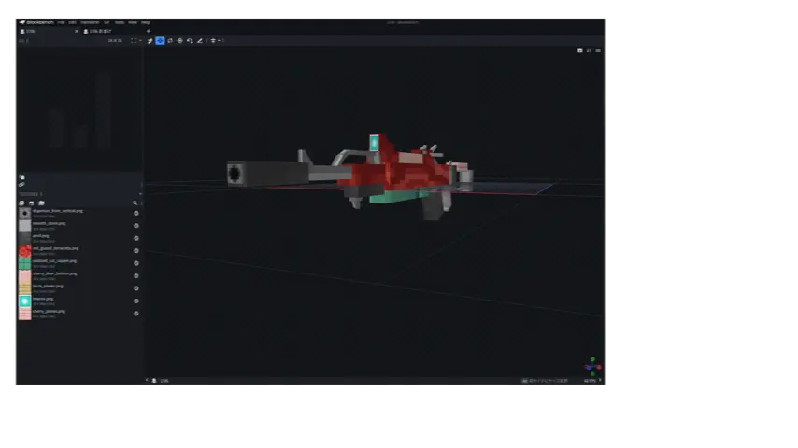Screen dimensions: 798x448
Task: Select the beacon.png texture thumbnail
Action: [25, 301]
